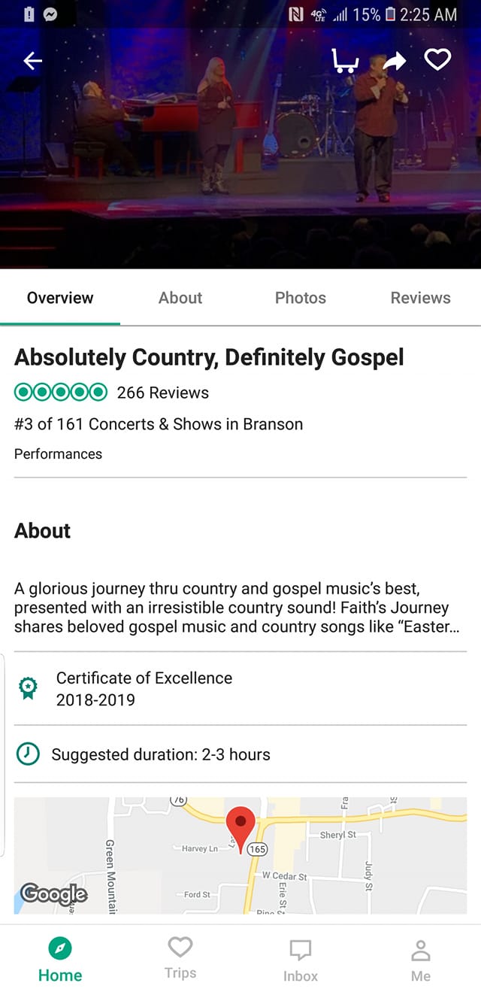This screenshot has height=989, width=481.
Task: Switch to the Photos tab
Action: pos(301,298)
